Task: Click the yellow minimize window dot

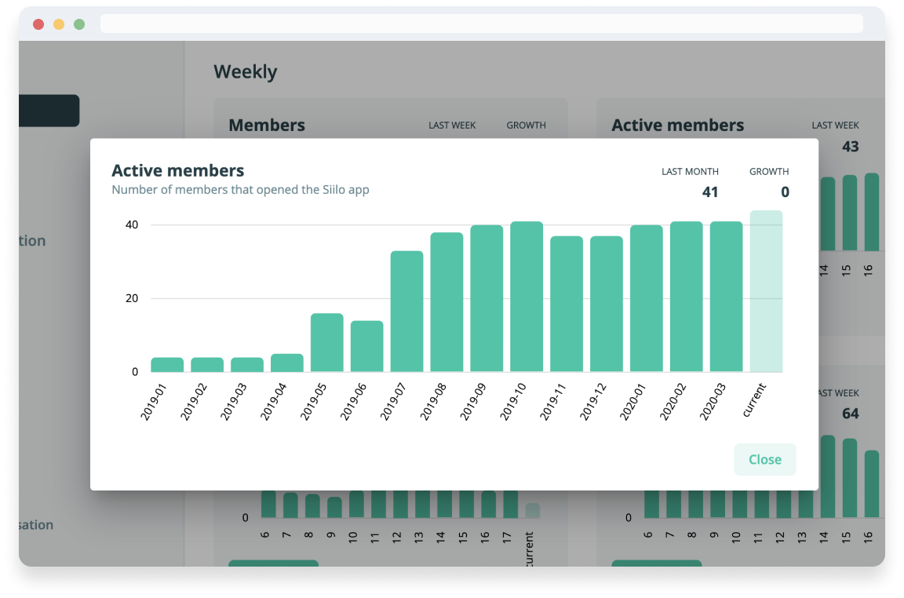Action: coord(59,24)
